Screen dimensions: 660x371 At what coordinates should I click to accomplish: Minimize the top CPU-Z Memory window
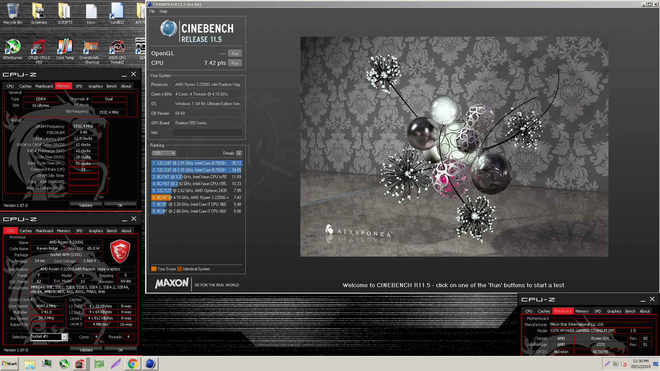[124, 75]
